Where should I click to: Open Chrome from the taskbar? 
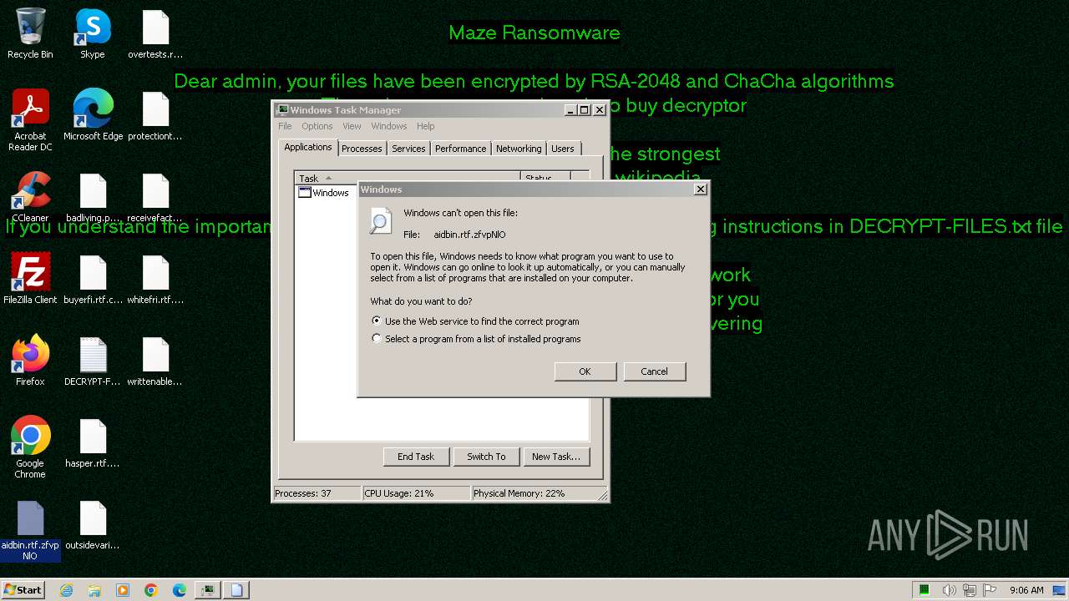(x=151, y=590)
